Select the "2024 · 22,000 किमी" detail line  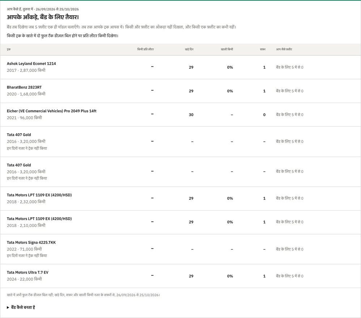pyautogui.click(x=24, y=279)
